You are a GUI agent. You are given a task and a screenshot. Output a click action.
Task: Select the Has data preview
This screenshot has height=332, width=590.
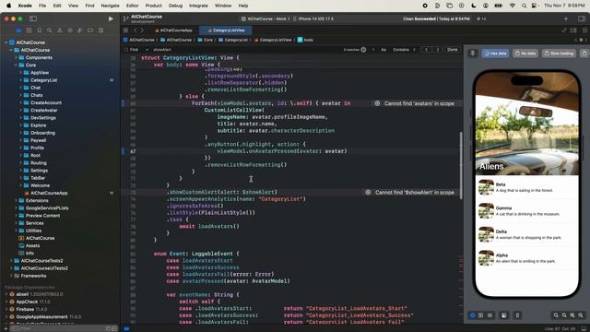point(496,53)
